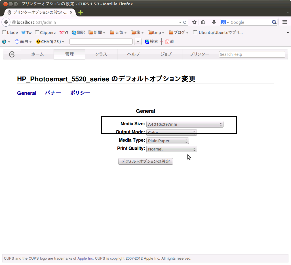
Task: Open the ジョブ tab
Action: coord(166,54)
